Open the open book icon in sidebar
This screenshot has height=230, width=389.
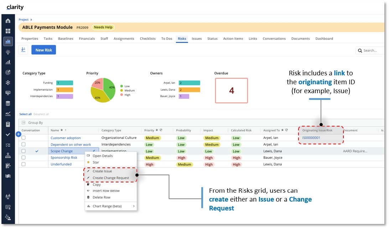[x=8, y=176]
